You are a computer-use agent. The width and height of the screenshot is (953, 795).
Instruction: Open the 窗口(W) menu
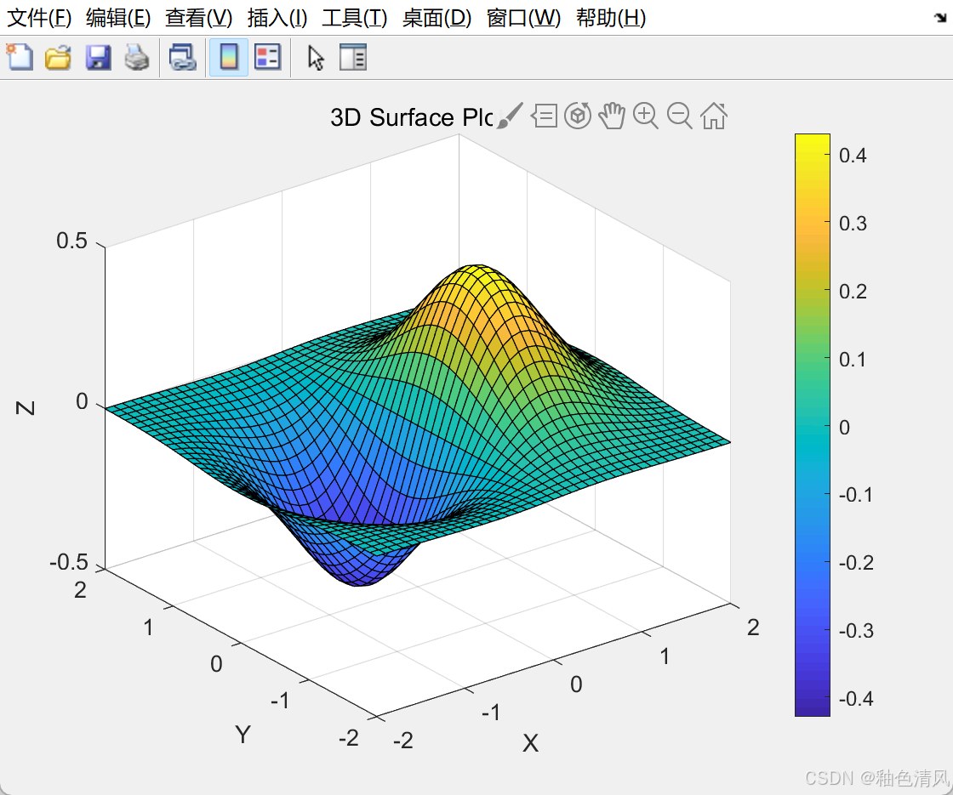pos(523,18)
